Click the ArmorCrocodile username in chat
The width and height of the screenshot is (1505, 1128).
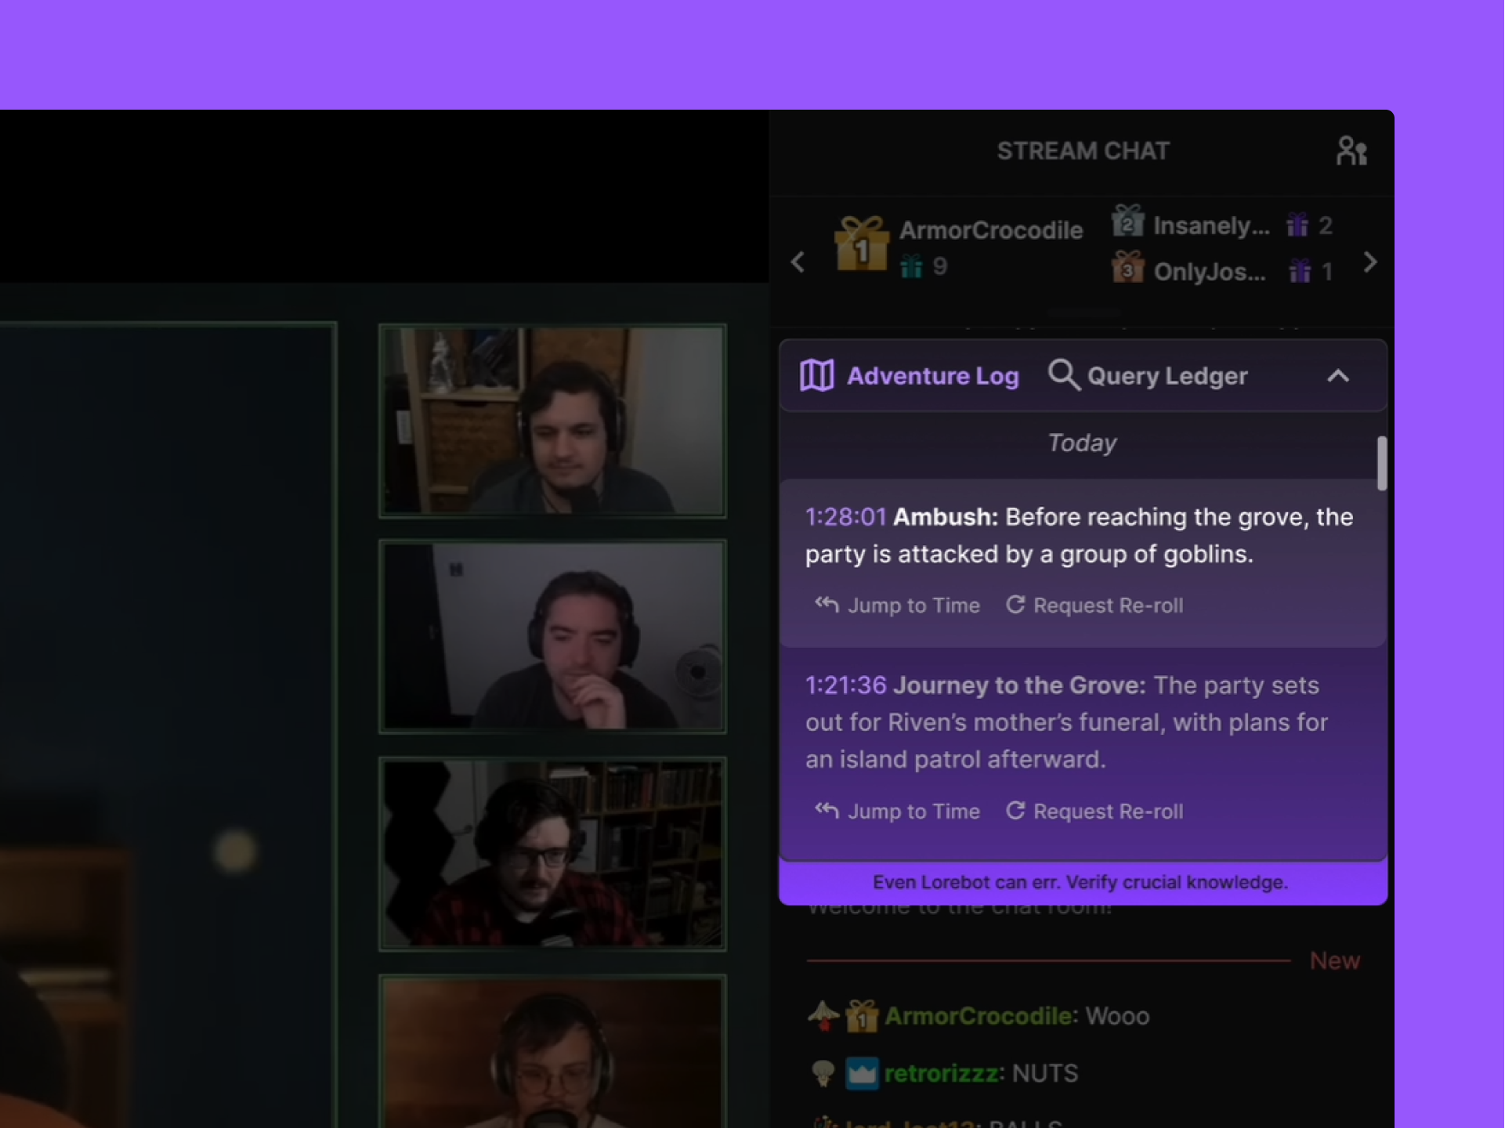tap(979, 1016)
